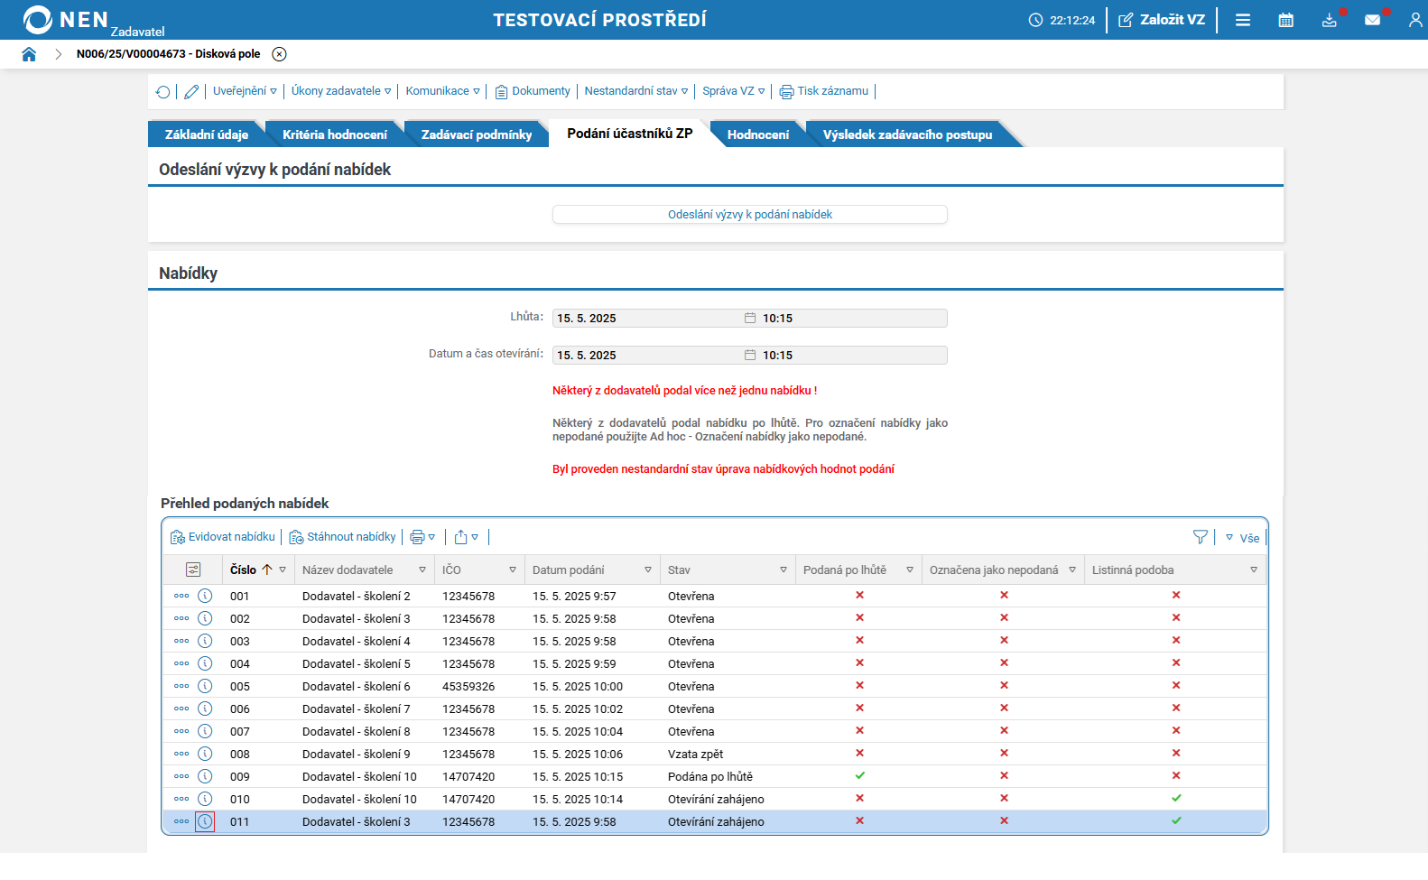Click table column settings icon
The height and width of the screenshot is (880, 1428).
(x=193, y=570)
